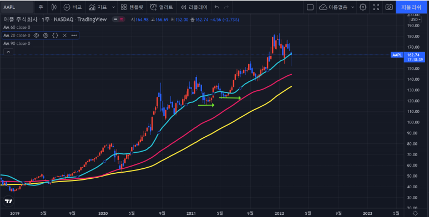Click the high value 166.69
Screen dimensions: 429x217
click(x=161, y=20)
